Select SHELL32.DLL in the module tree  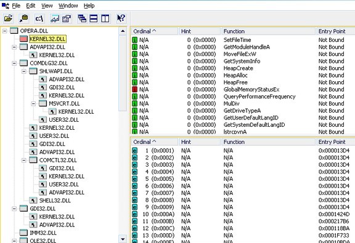55,201
